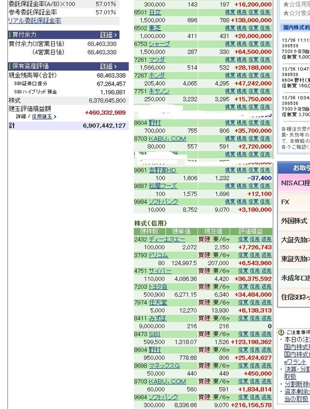This screenshot has height=409, width=310.
Task: Open SBI margin position link
Action: click(x=155, y=334)
